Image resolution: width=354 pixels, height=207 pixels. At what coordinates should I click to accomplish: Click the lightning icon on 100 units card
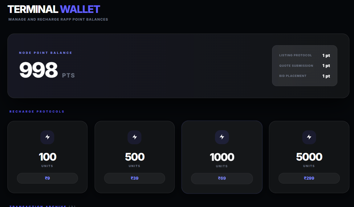pyautogui.click(x=47, y=137)
